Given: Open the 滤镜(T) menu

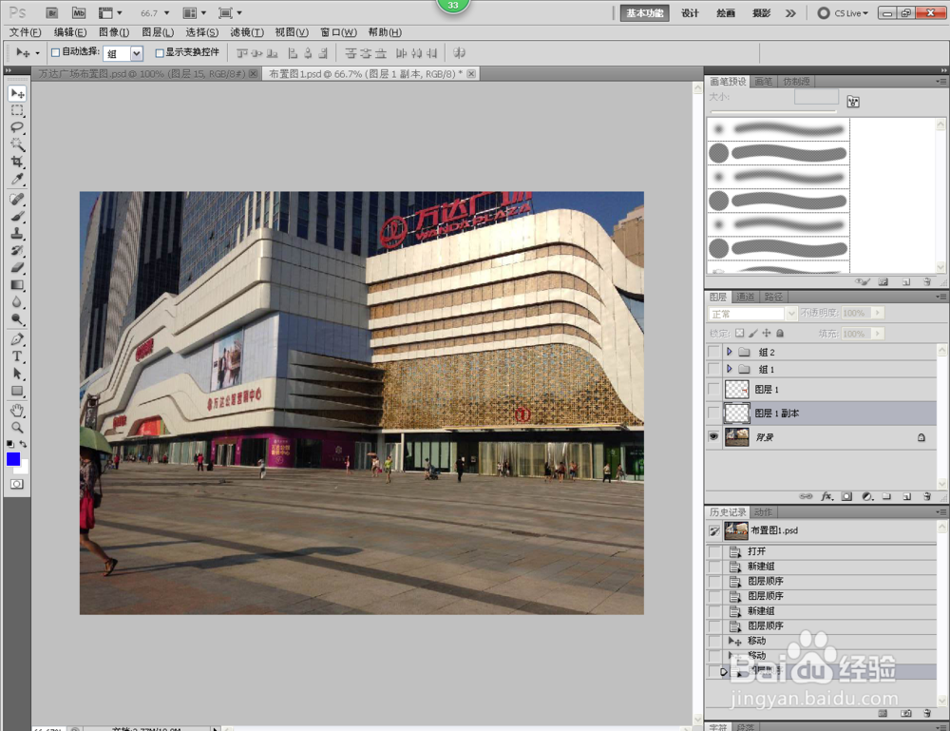Looking at the screenshot, I should pyautogui.click(x=247, y=32).
